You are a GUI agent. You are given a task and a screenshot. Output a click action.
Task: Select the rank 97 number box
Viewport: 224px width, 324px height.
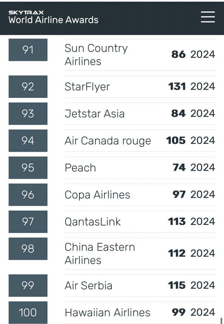click(x=28, y=222)
